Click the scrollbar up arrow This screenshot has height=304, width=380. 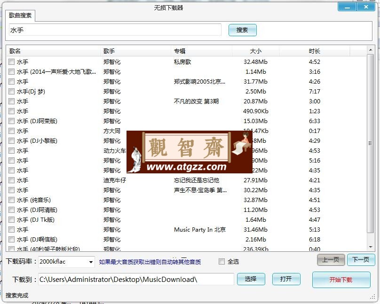pos(370,50)
